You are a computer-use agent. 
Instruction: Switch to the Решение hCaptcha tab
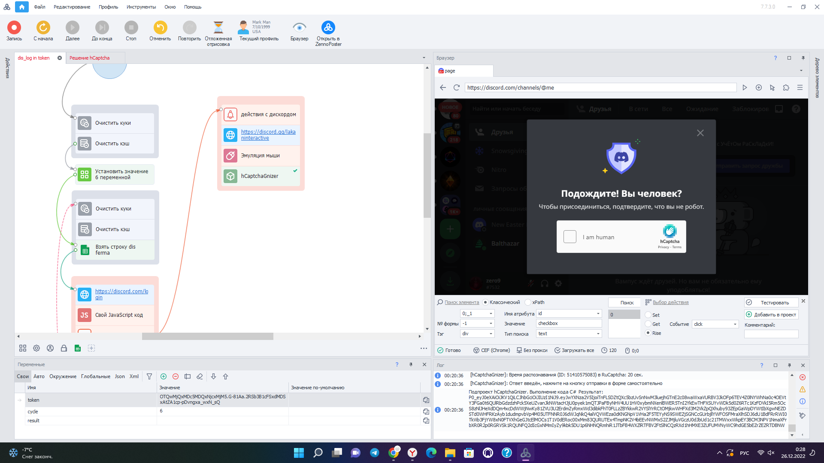click(x=90, y=58)
